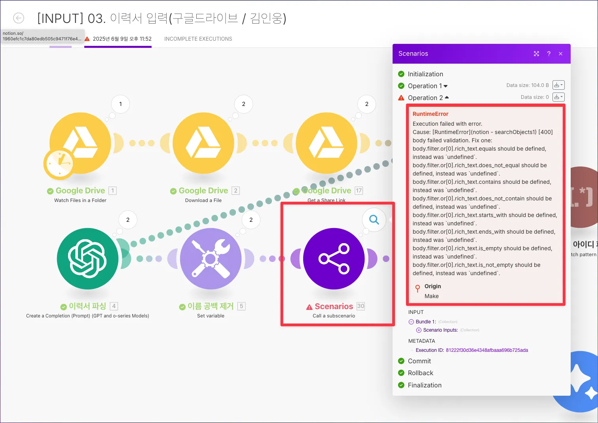
Task: Click the green check icon beside Rollback
Action: [x=401, y=373]
